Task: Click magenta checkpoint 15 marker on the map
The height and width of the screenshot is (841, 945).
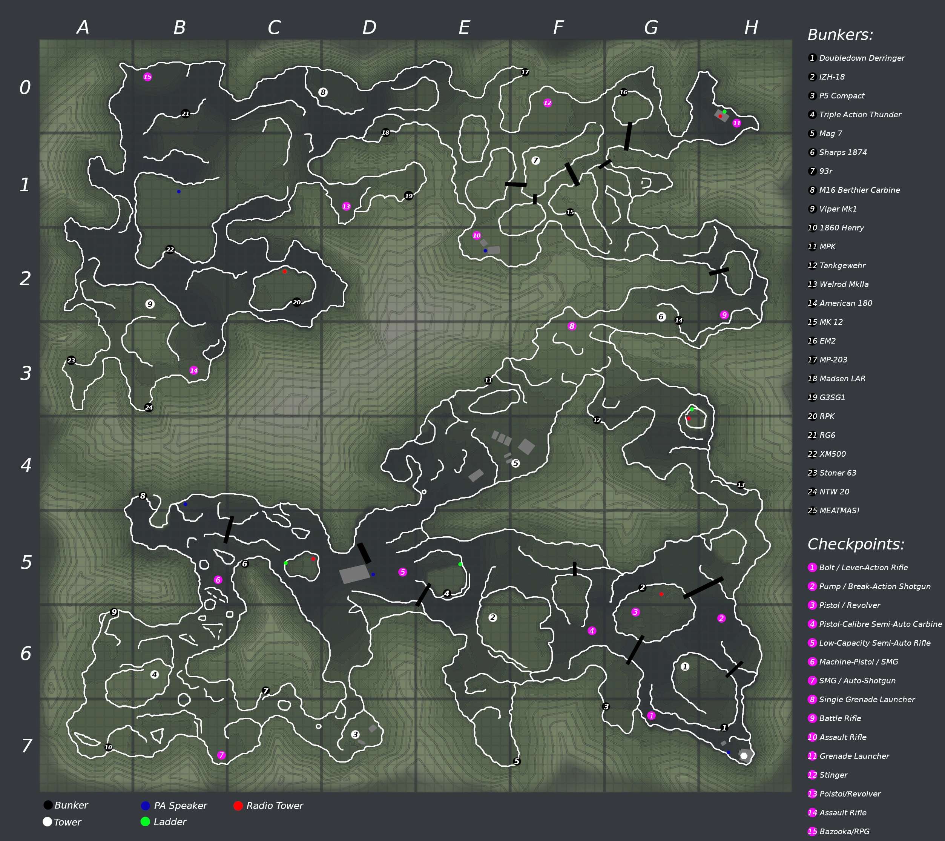Action: click(x=147, y=77)
